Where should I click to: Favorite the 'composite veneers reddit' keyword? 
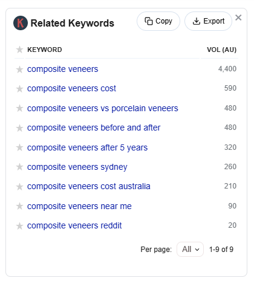point(19,226)
